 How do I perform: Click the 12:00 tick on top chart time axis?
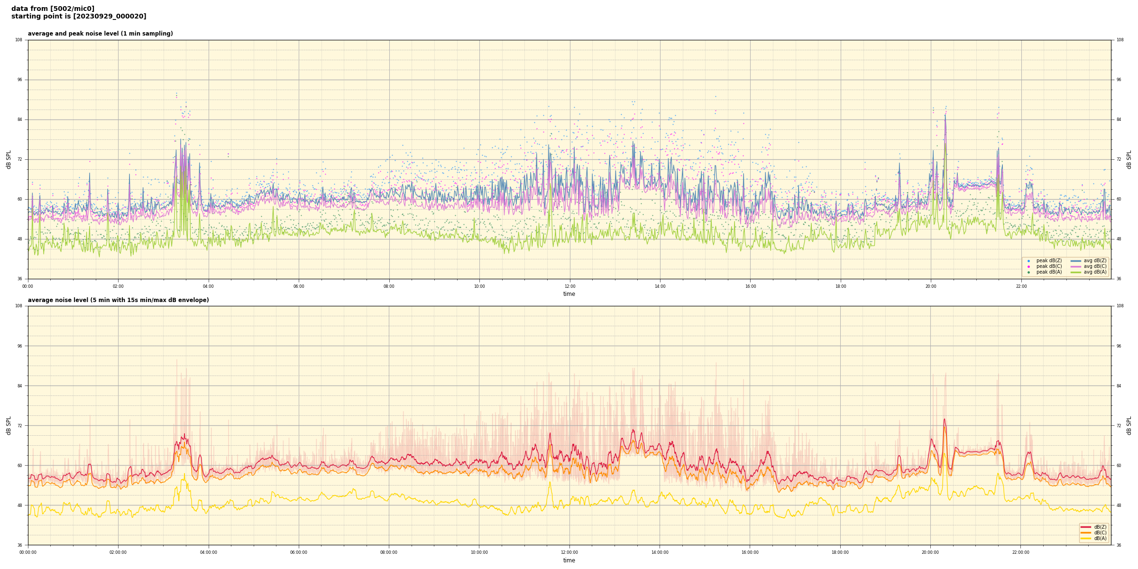click(x=569, y=286)
